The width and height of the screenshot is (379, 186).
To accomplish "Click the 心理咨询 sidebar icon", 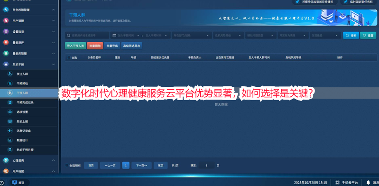I will (x=6, y=160).
